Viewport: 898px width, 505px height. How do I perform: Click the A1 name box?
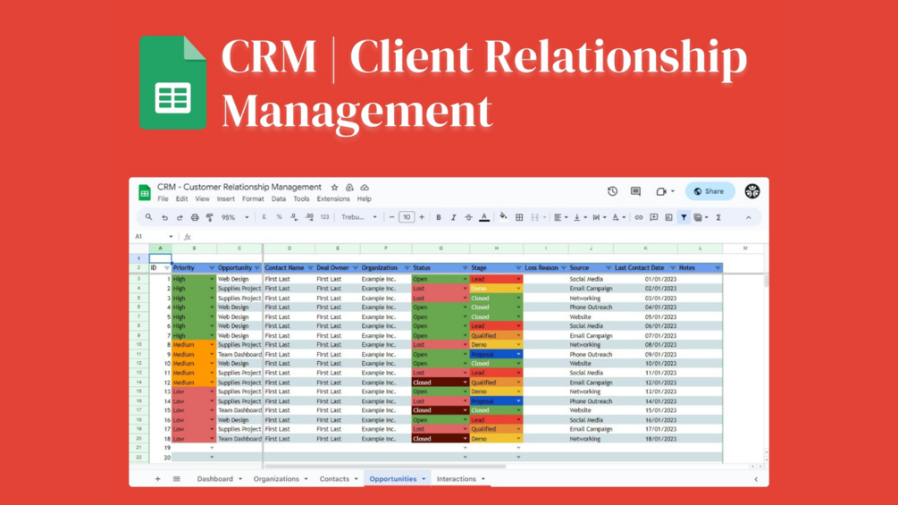point(154,237)
